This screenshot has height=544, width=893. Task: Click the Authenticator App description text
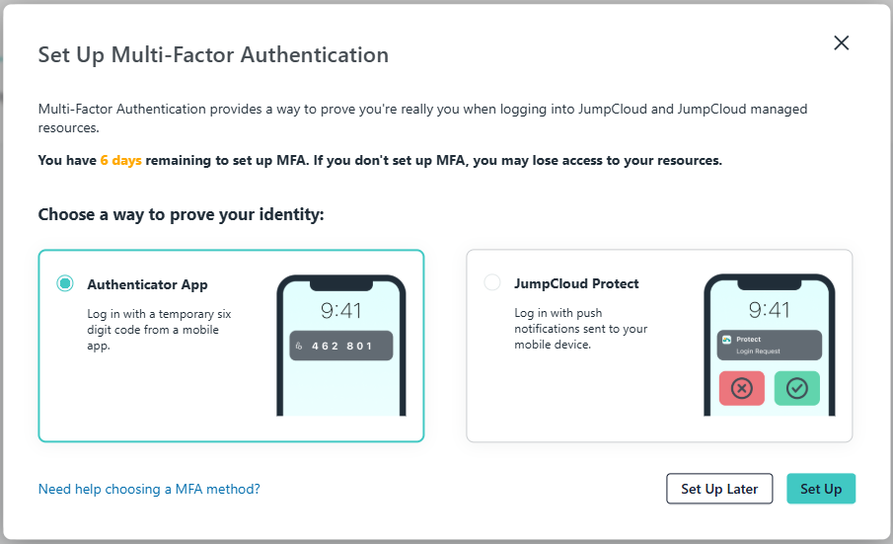pos(159,330)
